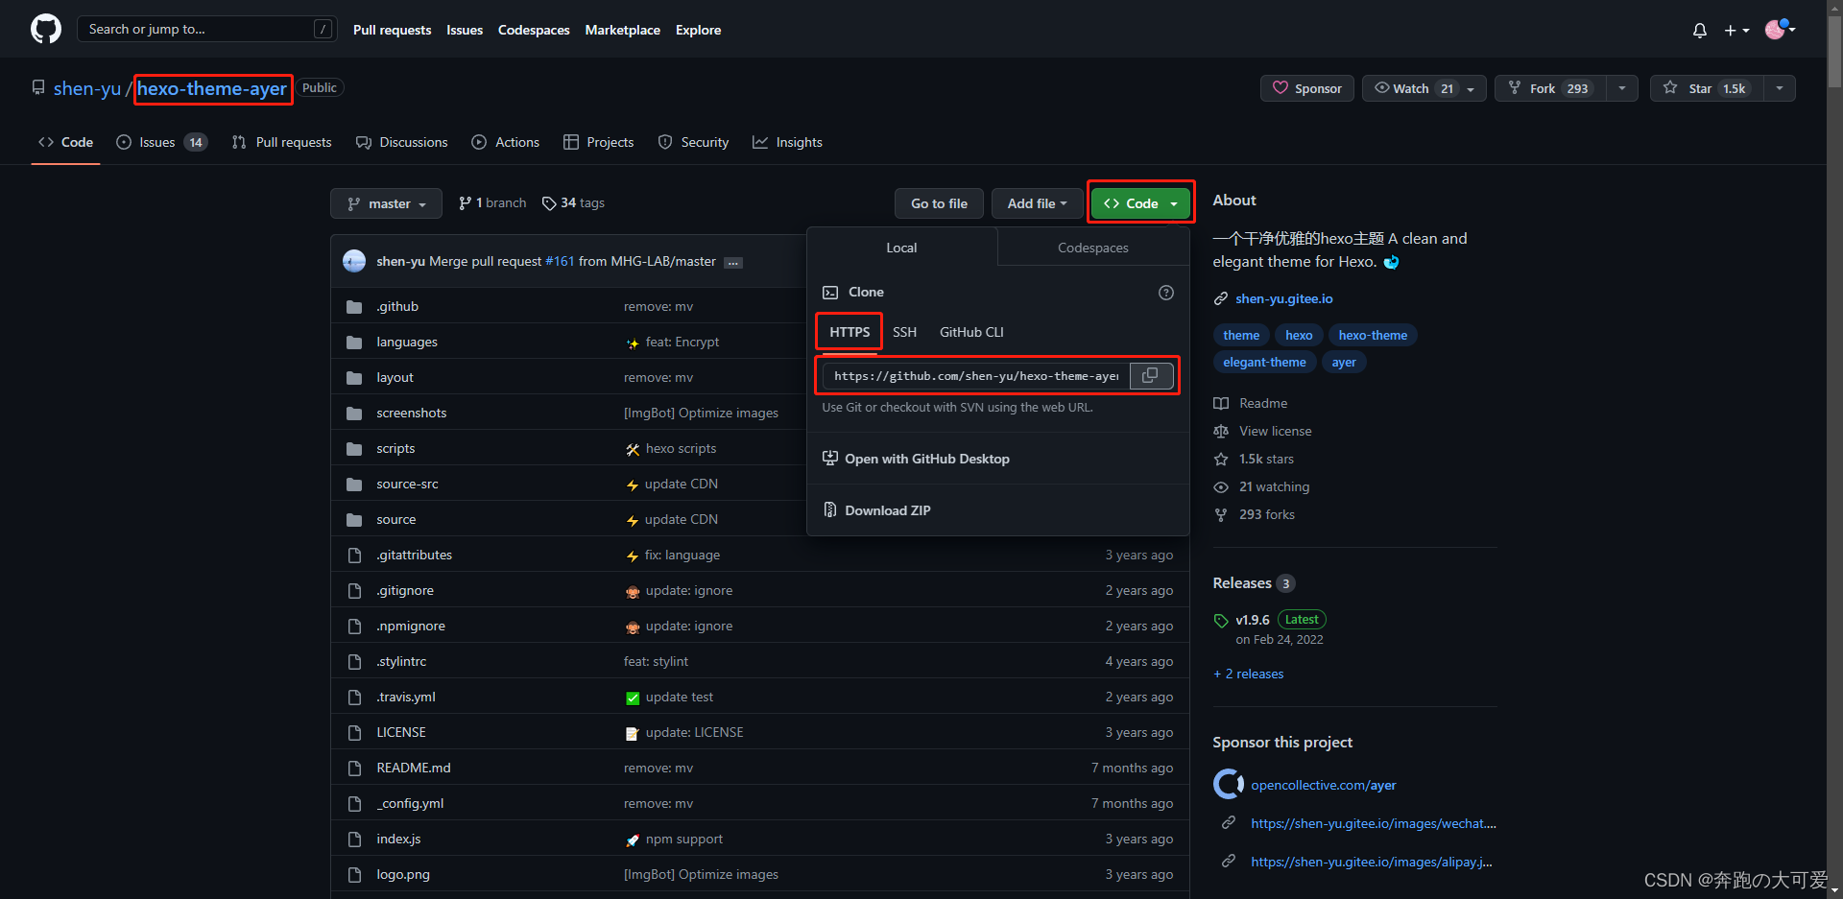
Task: Open the hexo-theme-ayer repository link
Action: point(212,88)
